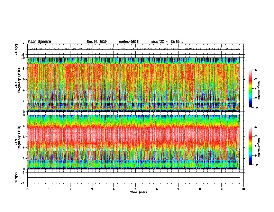Click the "5" tick on the time axis
The width and height of the screenshot is (274, 212).
[x=135, y=189]
